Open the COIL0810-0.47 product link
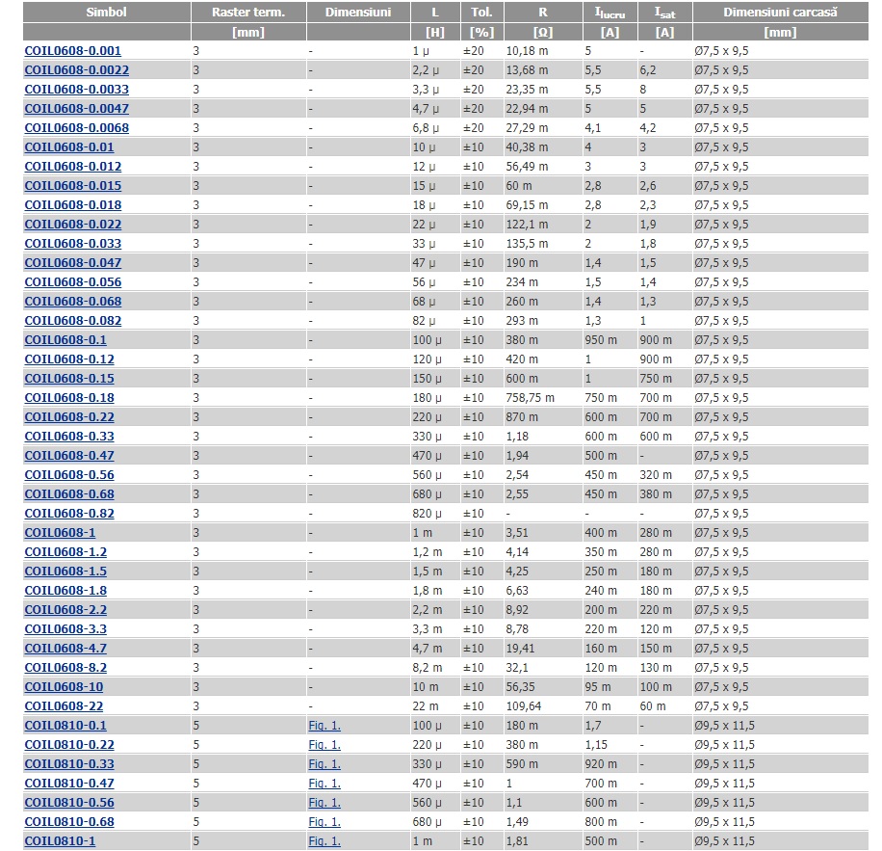The height and width of the screenshot is (851, 882). coord(69,784)
